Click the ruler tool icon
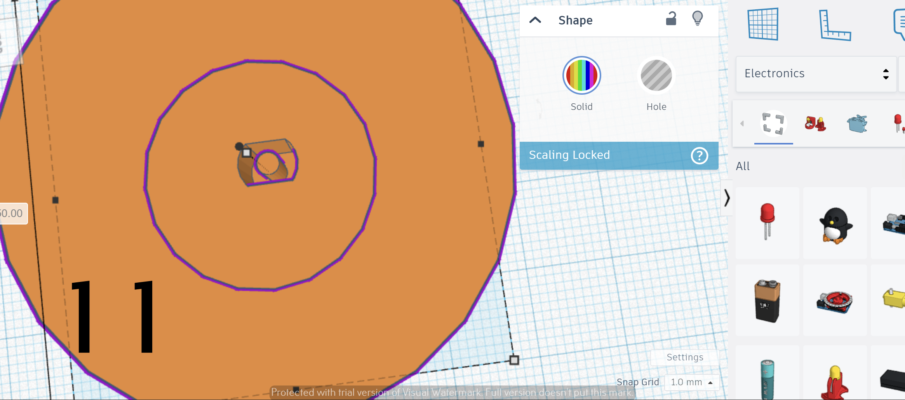Image resolution: width=905 pixels, height=400 pixels. [835, 25]
